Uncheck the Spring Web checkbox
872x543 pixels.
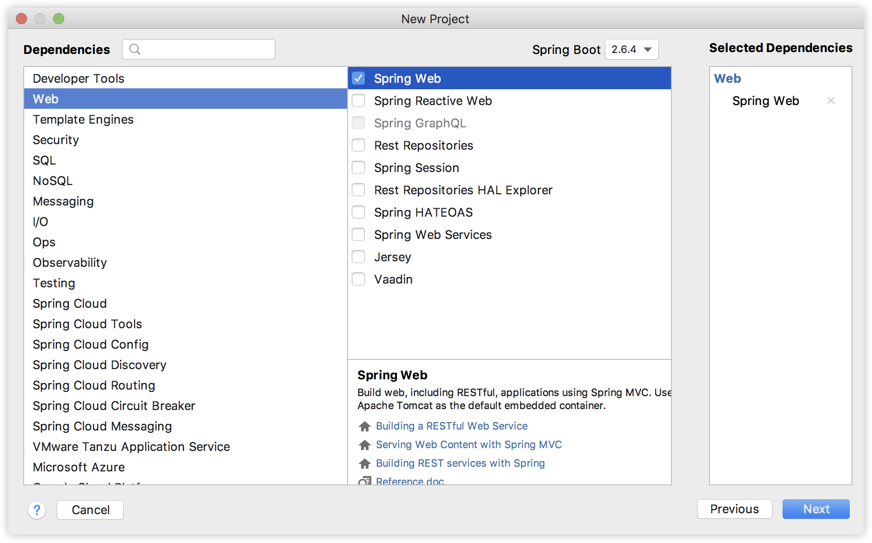tap(358, 79)
